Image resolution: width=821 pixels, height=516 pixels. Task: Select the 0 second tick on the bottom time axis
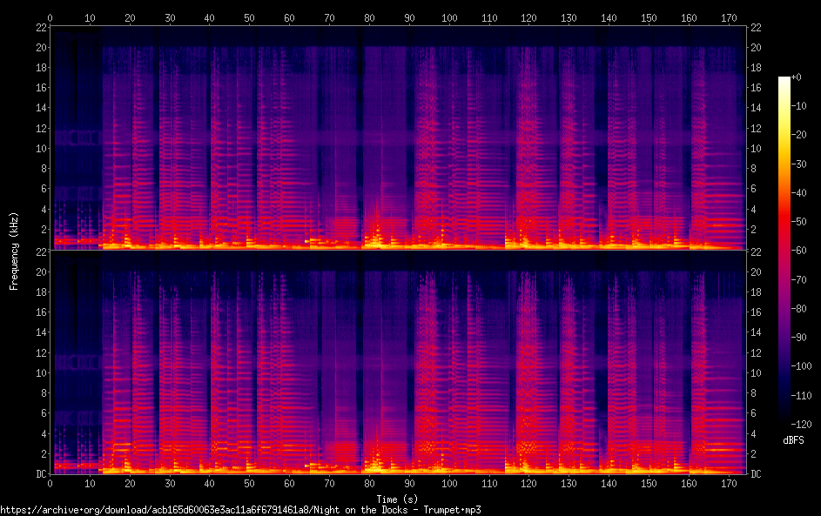point(50,484)
